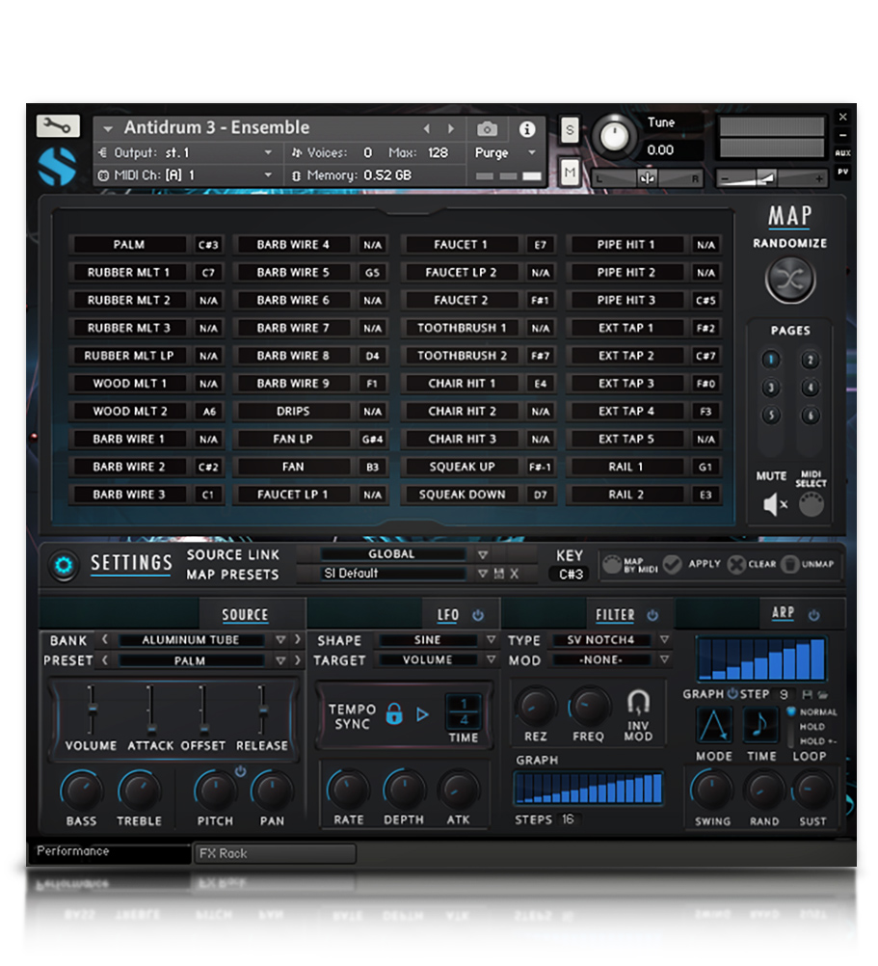The height and width of the screenshot is (966, 878).
Task: Toggle the Tempo Sync lock
Action: [x=394, y=714]
